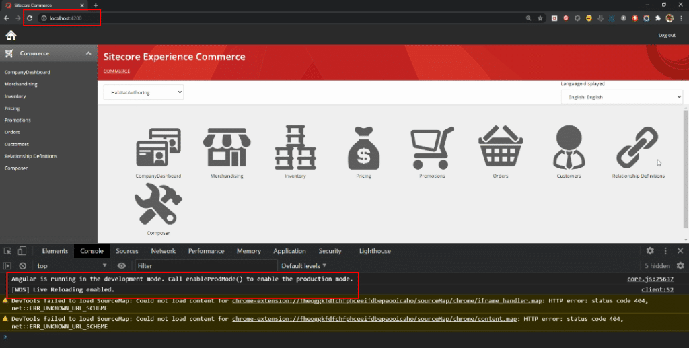The width and height of the screenshot is (689, 348).
Task: Open the browser extensions puzzle icon
Action: point(658,18)
